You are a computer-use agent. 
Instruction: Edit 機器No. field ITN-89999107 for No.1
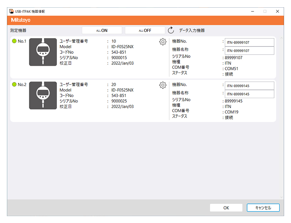(249, 42)
